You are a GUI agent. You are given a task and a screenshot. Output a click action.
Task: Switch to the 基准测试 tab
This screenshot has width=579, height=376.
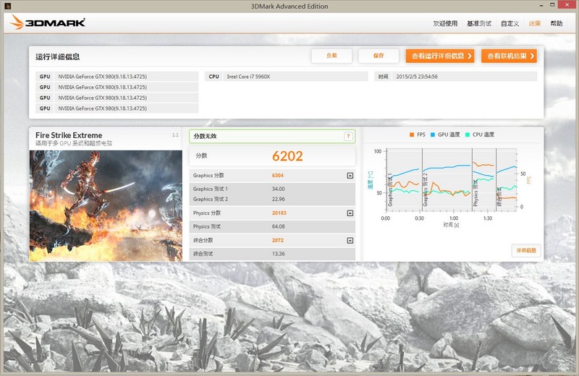click(479, 24)
